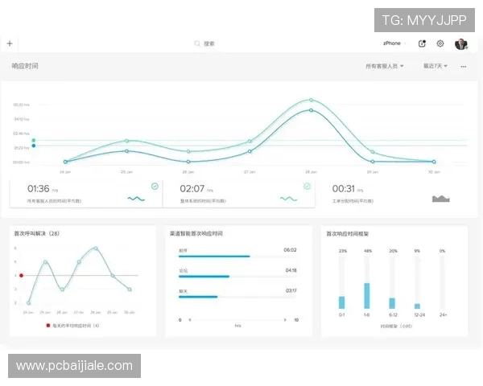Viewport: 483px width, 386px height.
Task: Click the 首次呼叫解决 (28) panel title
Action: (37, 234)
